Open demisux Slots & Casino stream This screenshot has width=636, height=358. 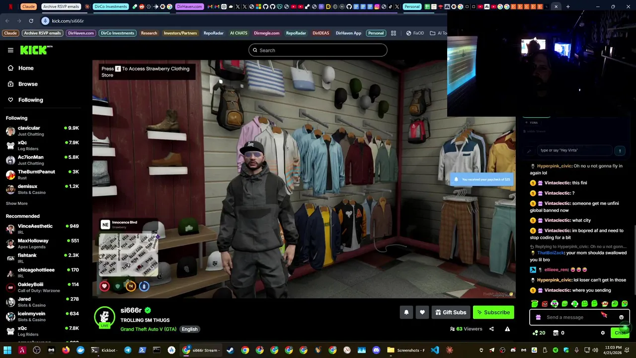pyautogui.click(x=42, y=189)
